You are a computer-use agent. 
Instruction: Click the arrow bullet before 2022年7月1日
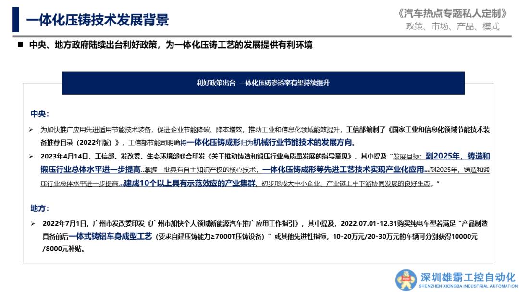pyautogui.click(x=33, y=224)
